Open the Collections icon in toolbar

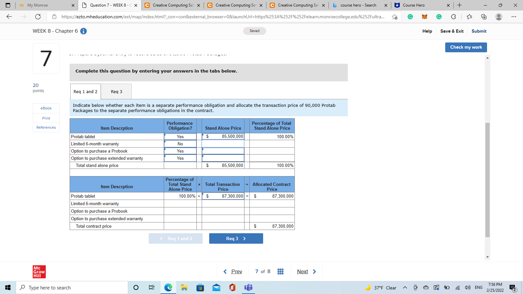tap(484, 17)
